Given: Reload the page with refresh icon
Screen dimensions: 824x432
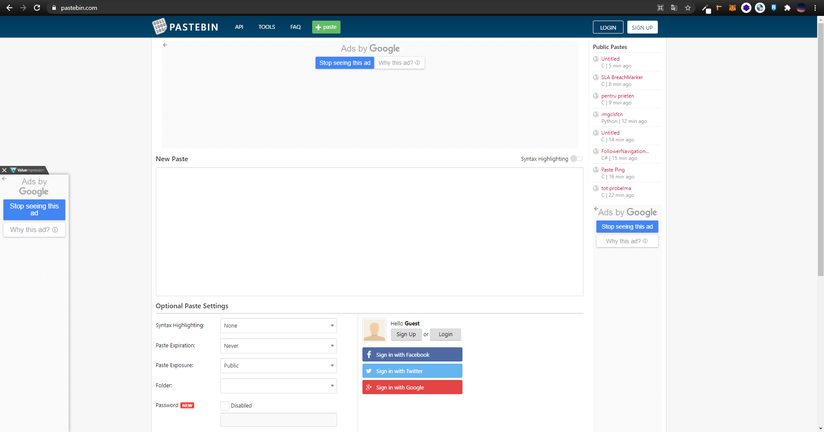Looking at the screenshot, I should point(37,8).
